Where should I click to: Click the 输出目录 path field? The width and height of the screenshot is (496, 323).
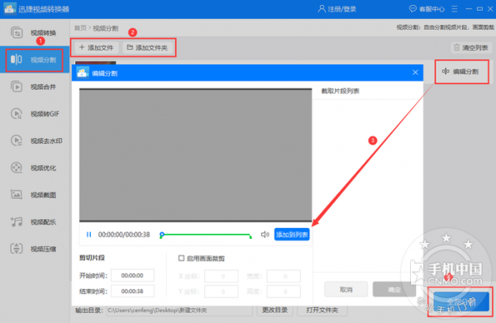tap(179, 311)
